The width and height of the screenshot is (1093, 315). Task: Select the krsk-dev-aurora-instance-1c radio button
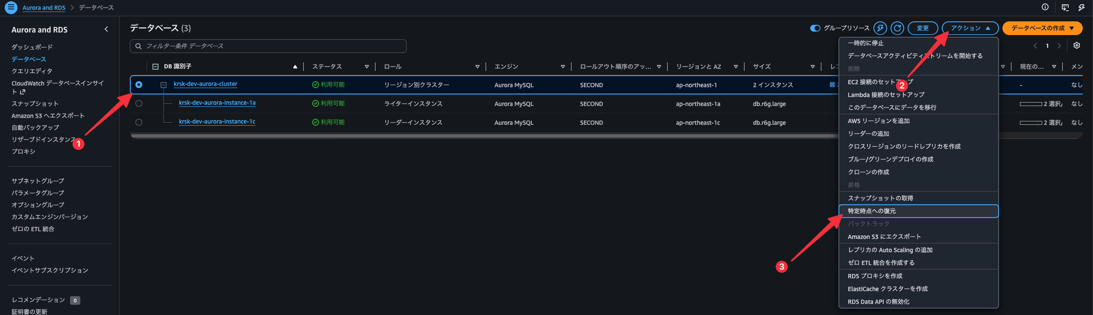pos(139,122)
